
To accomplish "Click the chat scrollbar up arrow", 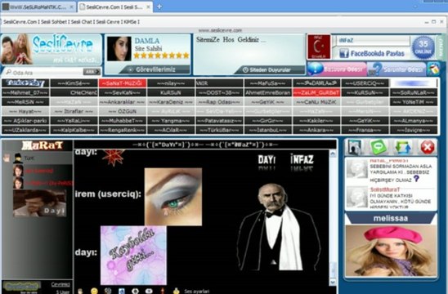I will (x=333, y=154).
